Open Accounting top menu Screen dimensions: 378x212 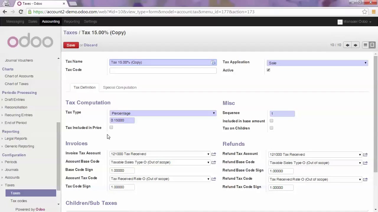coord(51,21)
